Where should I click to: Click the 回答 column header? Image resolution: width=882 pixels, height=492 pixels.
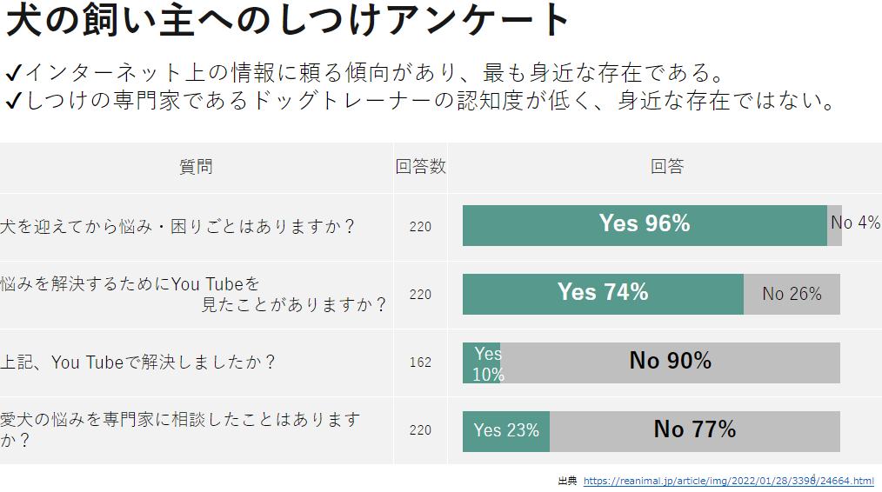(x=667, y=167)
